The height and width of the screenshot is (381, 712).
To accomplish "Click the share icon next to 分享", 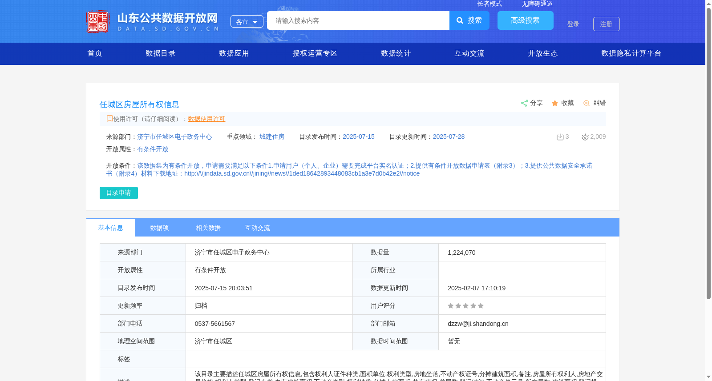I will (x=524, y=103).
